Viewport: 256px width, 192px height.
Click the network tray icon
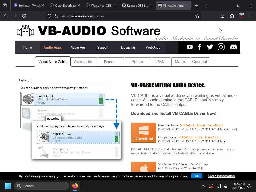pyautogui.click(x=219, y=186)
